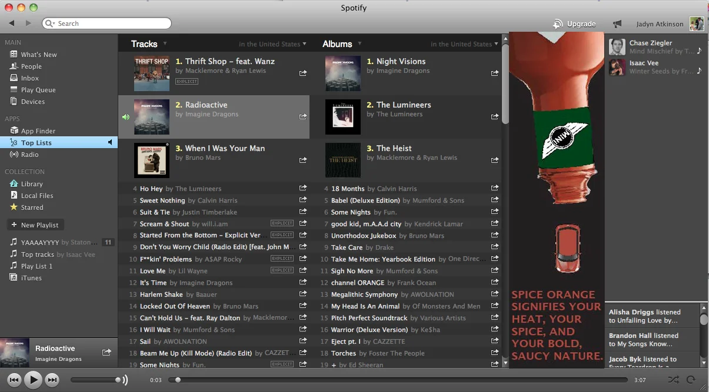Share the Night Visions album
Image resolution: width=709 pixels, height=392 pixels.
495,73
